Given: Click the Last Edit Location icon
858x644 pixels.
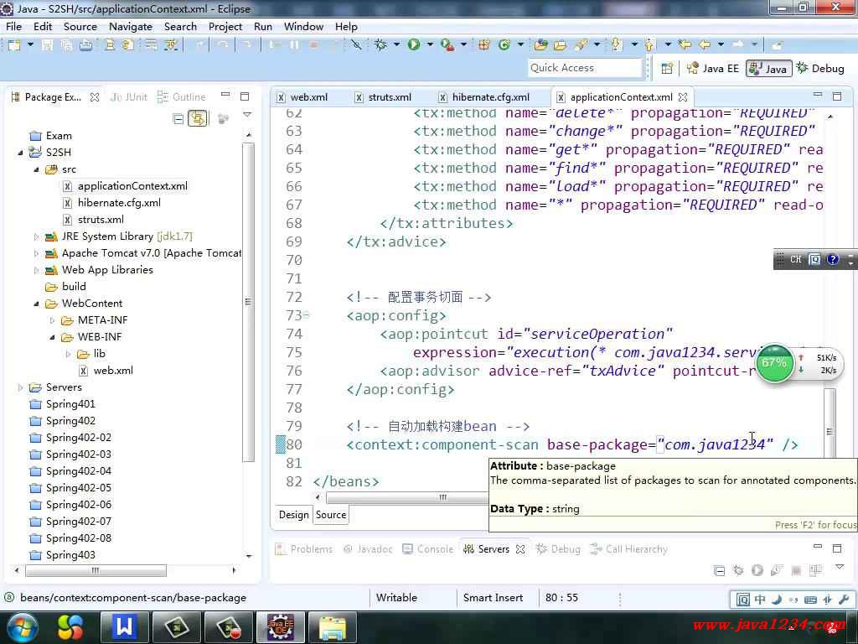Looking at the screenshot, I should (x=684, y=45).
